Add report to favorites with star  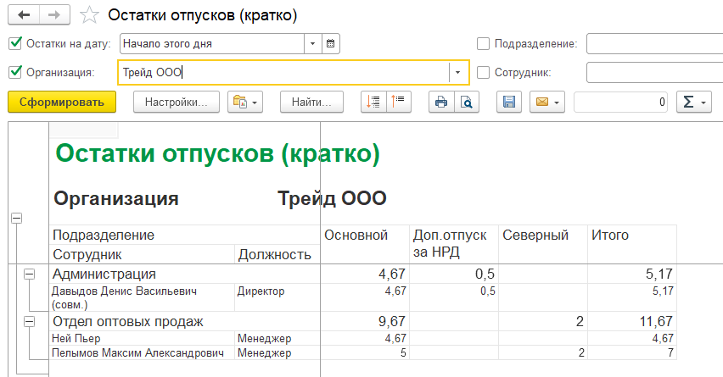87,15
